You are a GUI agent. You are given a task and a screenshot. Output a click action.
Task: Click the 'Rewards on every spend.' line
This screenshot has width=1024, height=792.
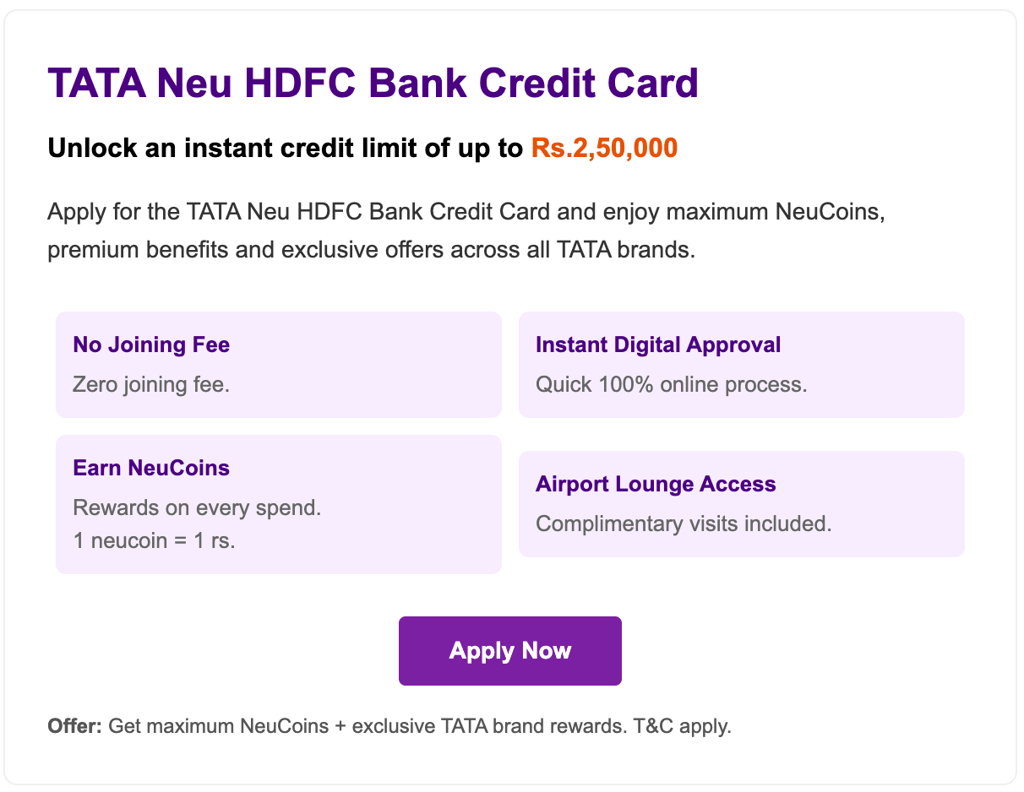pyautogui.click(x=197, y=508)
